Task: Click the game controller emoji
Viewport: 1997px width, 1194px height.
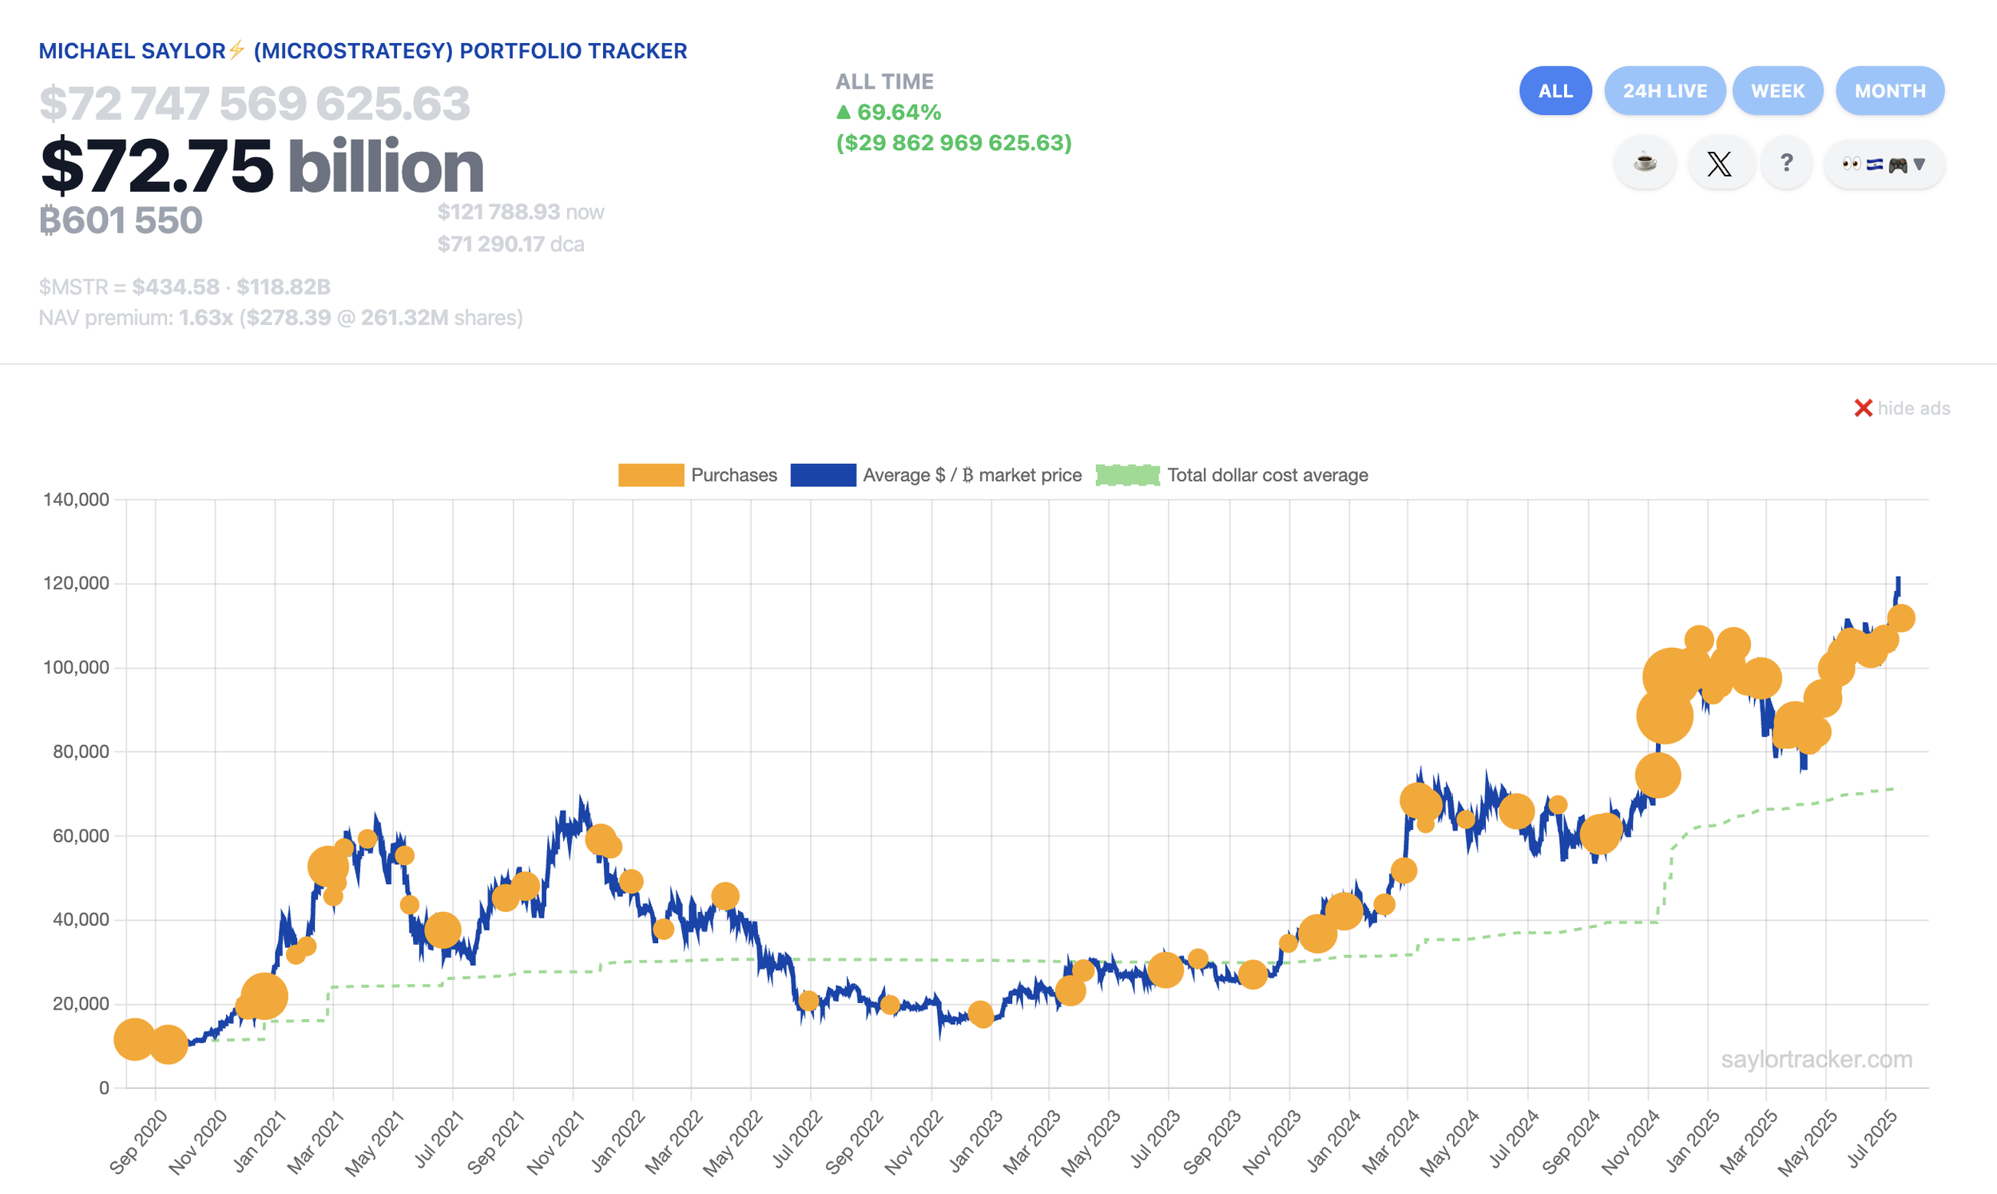Action: pos(1897,165)
